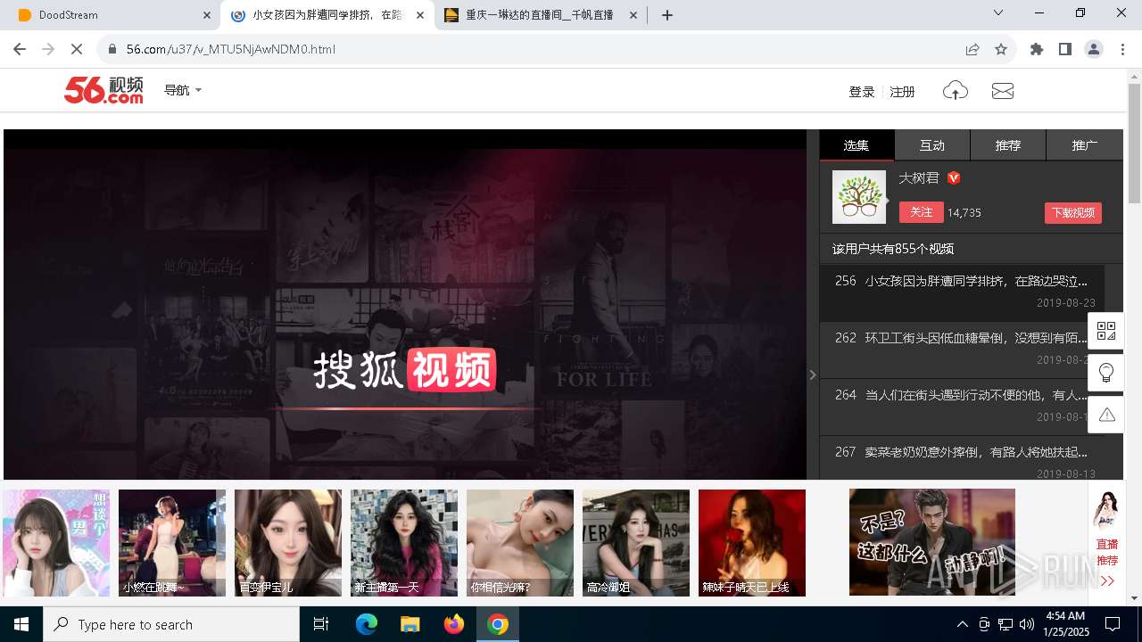This screenshot has height=642, width=1142.
Task: Select video 264 当人们在街头遇到行动不便的他
Action: 962,407
